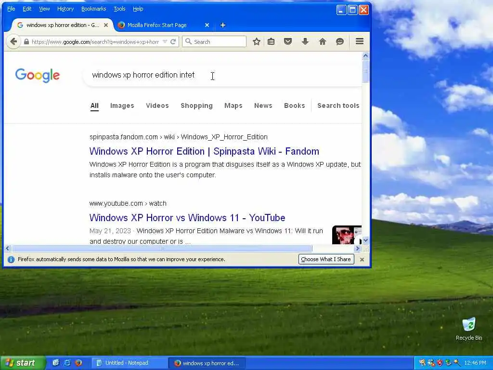Open Windows XP Horror Edition Spinpasta Wiki link

[204, 151]
